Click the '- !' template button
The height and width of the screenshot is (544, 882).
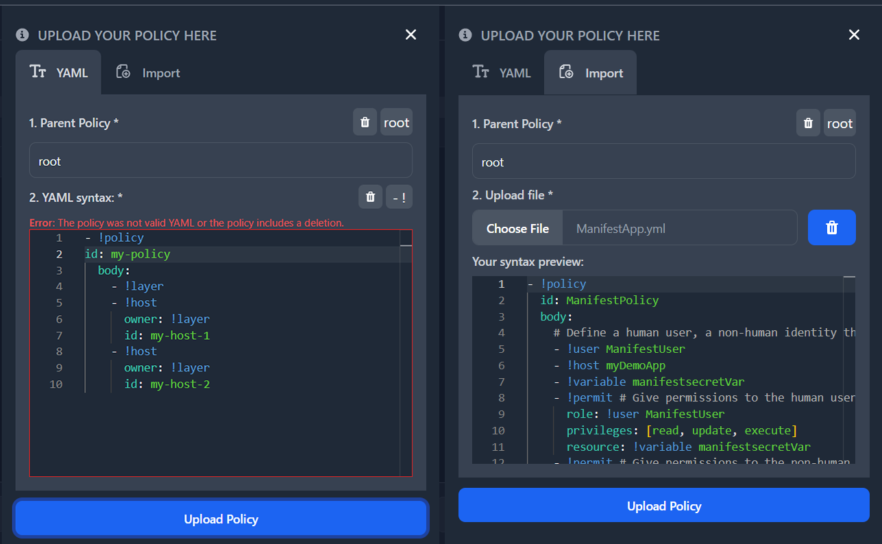399,197
